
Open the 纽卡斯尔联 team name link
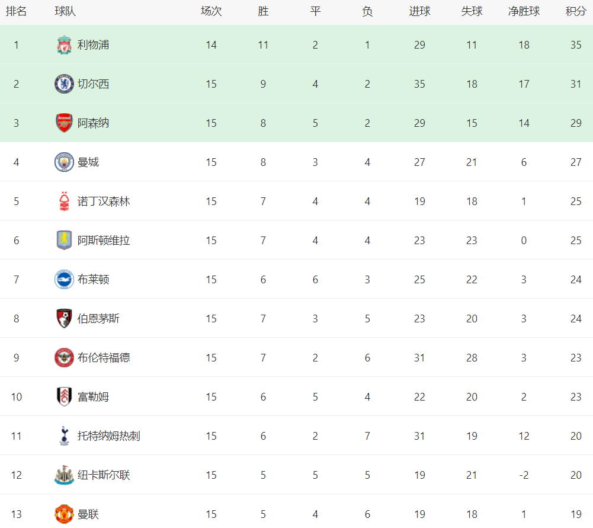[x=104, y=475]
